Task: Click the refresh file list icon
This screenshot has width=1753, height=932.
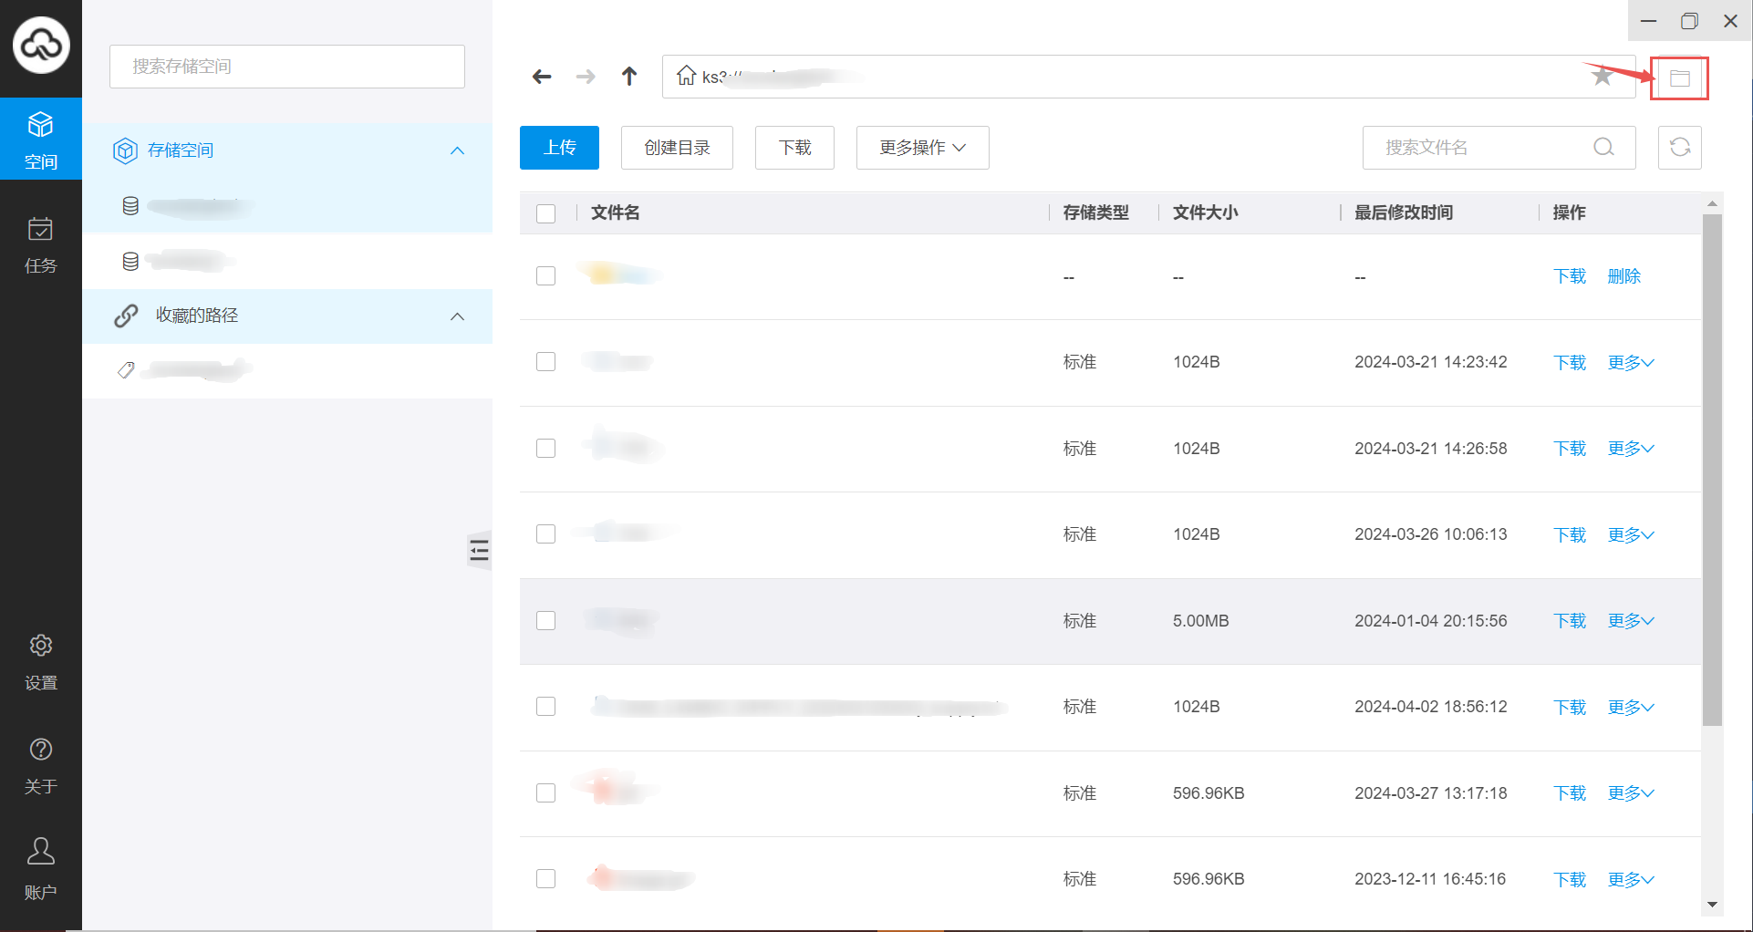Action: (1679, 148)
